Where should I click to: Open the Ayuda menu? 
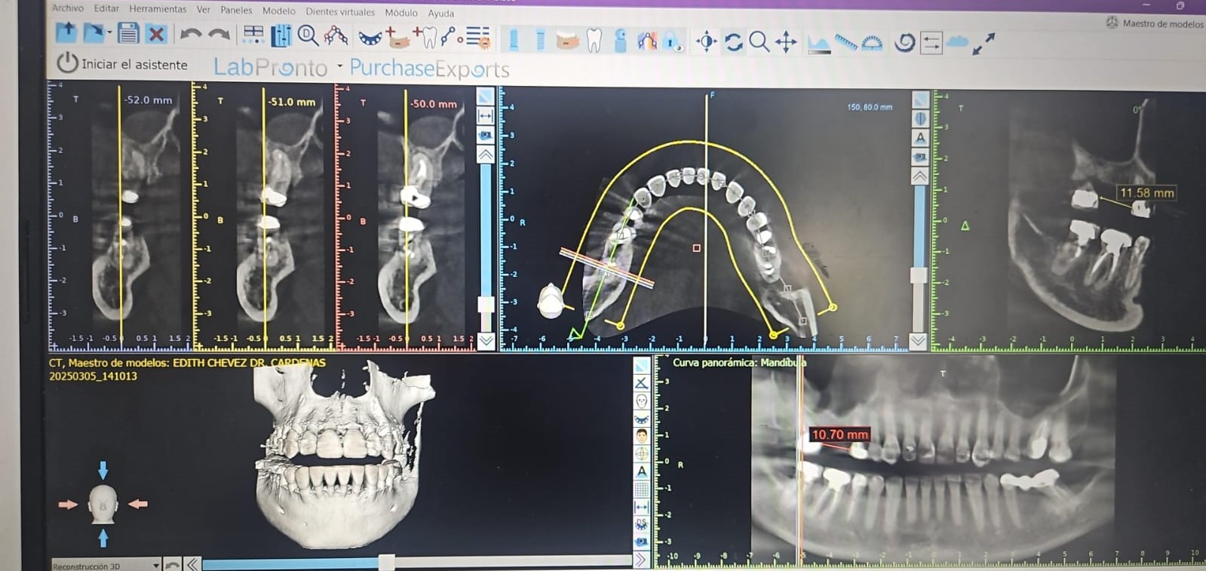click(441, 13)
